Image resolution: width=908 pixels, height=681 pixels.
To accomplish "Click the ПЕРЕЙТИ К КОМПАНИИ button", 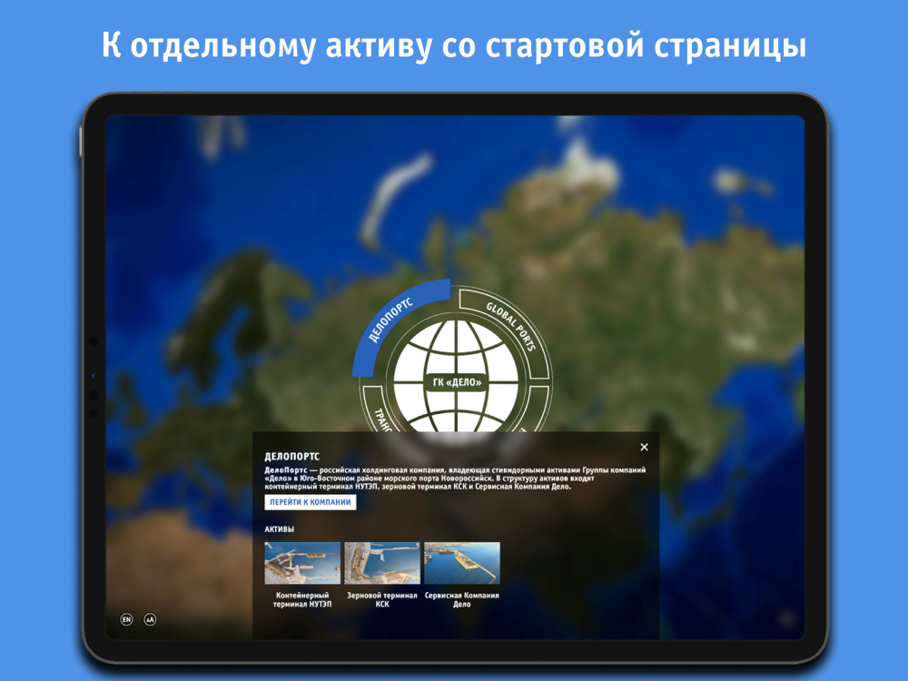I will click(x=311, y=502).
